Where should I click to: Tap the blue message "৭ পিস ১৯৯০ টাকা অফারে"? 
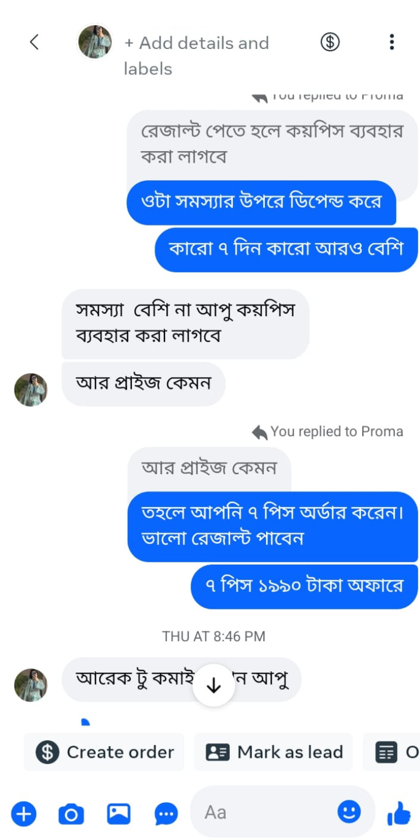304,586
